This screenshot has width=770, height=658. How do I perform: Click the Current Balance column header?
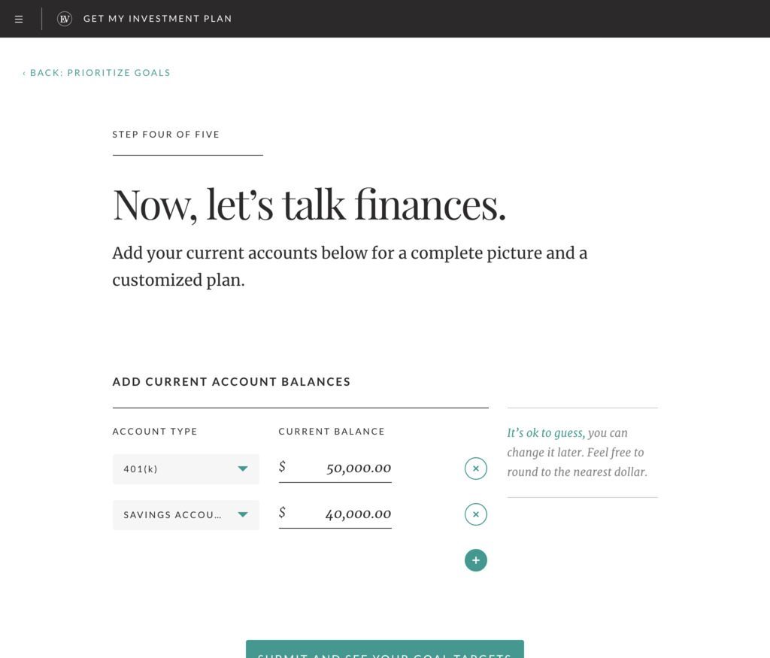(x=331, y=432)
